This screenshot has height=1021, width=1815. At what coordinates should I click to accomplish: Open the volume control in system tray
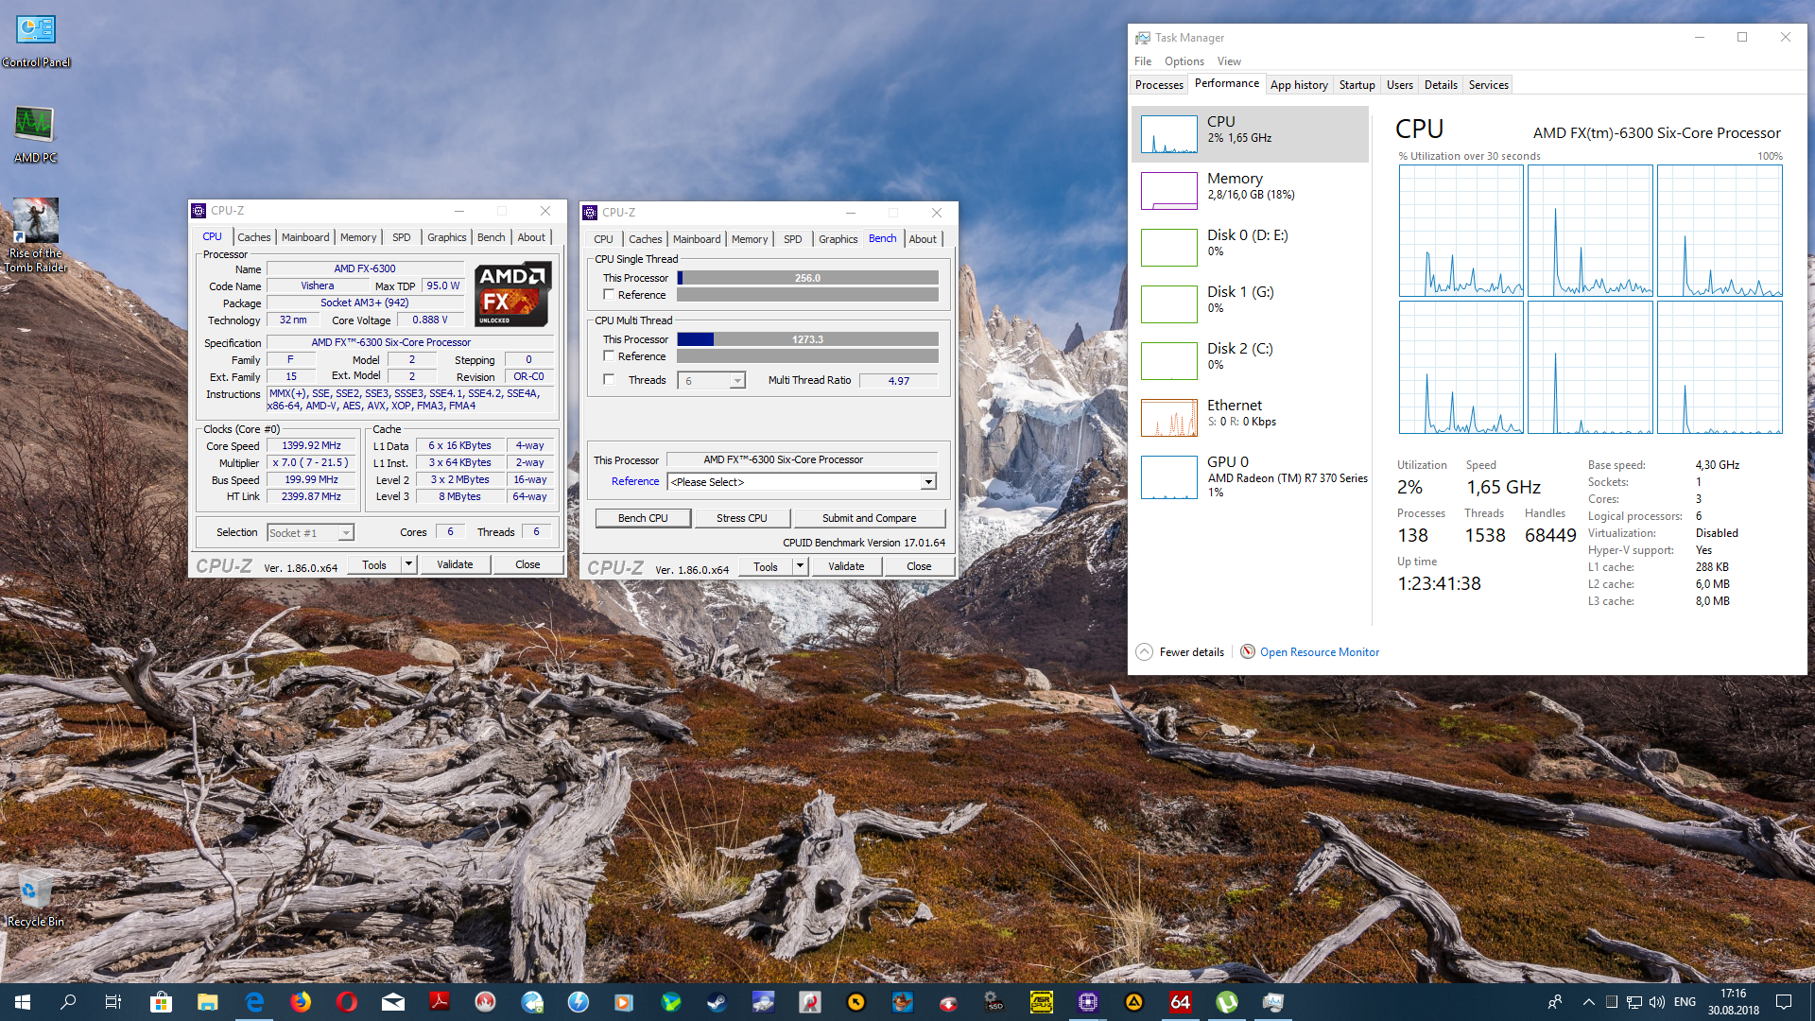(1657, 1002)
